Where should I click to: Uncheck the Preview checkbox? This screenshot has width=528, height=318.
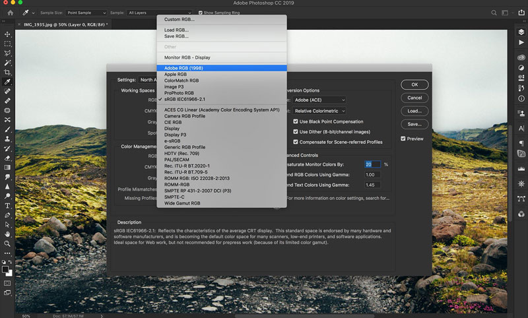point(403,139)
